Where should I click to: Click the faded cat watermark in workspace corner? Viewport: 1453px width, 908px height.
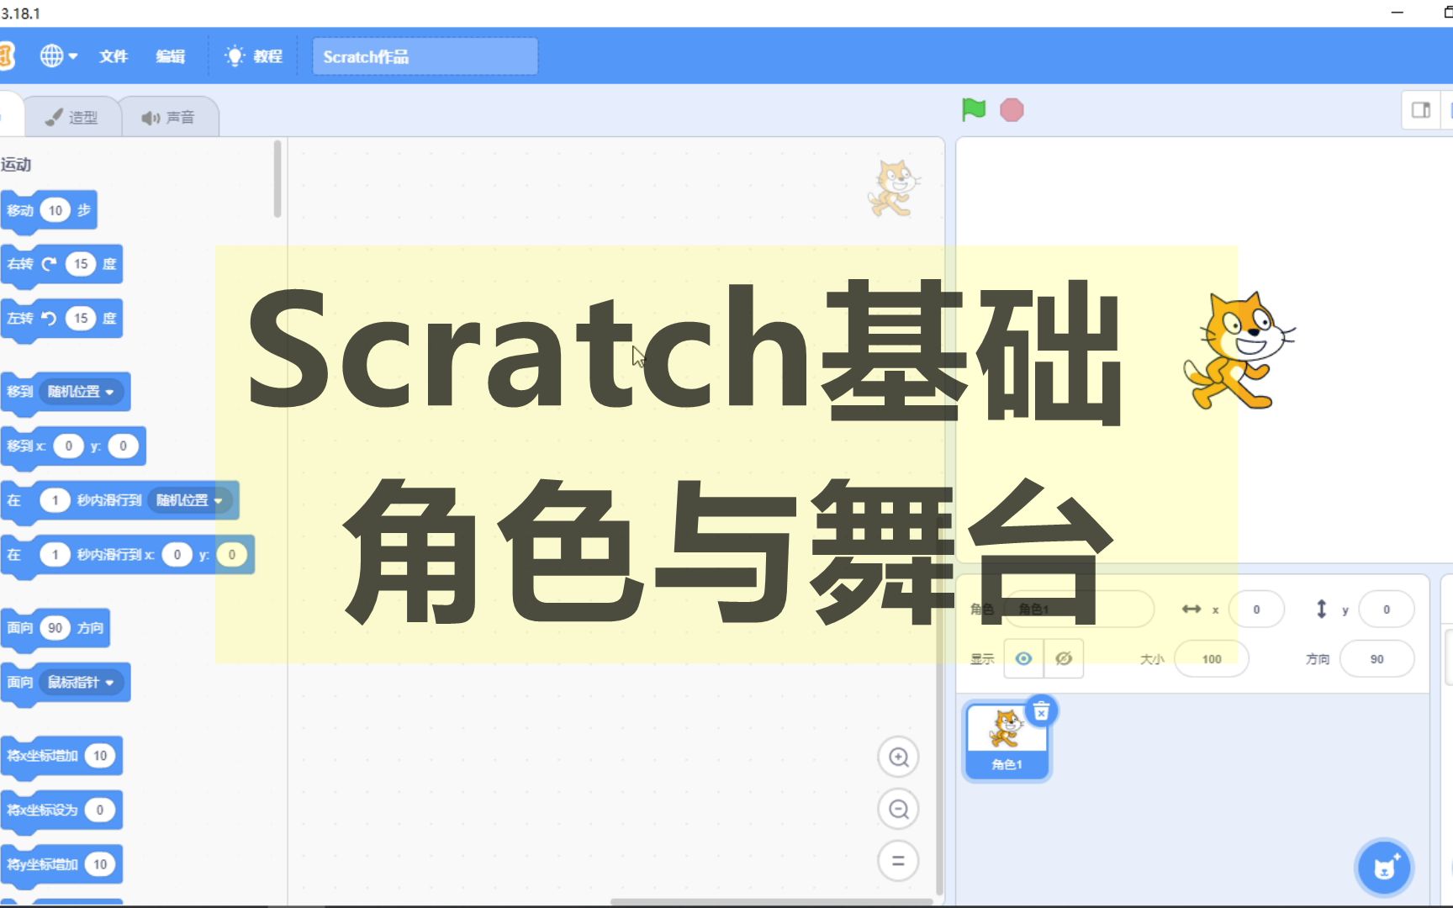[894, 187]
